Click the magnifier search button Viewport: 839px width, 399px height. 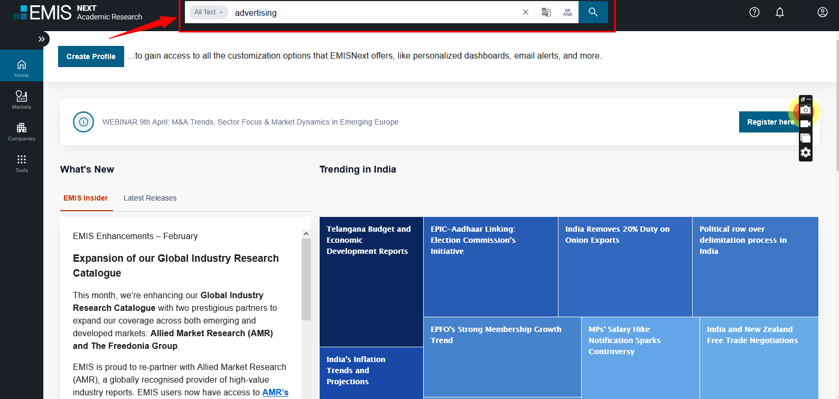(x=593, y=12)
